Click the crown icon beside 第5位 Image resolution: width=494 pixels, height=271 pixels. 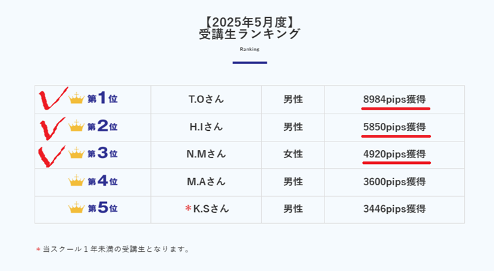(x=76, y=208)
